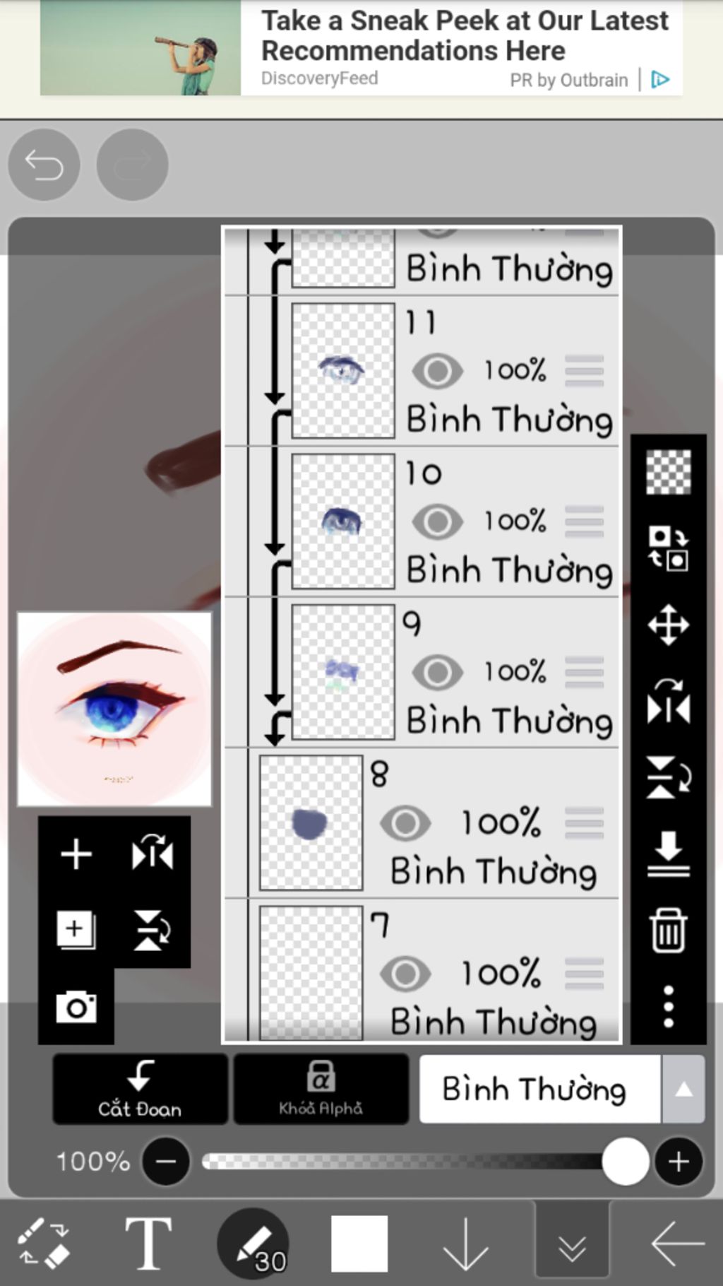Screen dimensions: 723x1286
Task: Add a new layer with plus icon
Action: pos(76,854)
